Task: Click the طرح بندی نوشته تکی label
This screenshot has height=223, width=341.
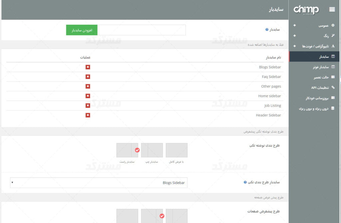Action: [264, 145]
